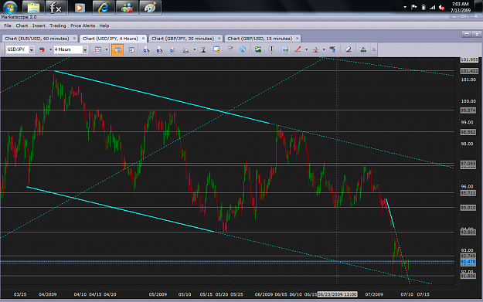This screenshot has height=302, width=483.
Task: Open the Help menu
Action: [x=104, y=25]
